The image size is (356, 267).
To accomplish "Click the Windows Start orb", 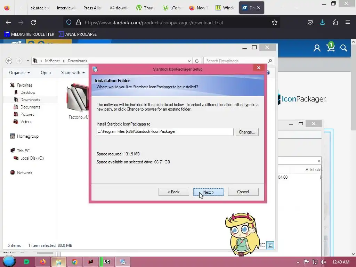I will 9,261.
